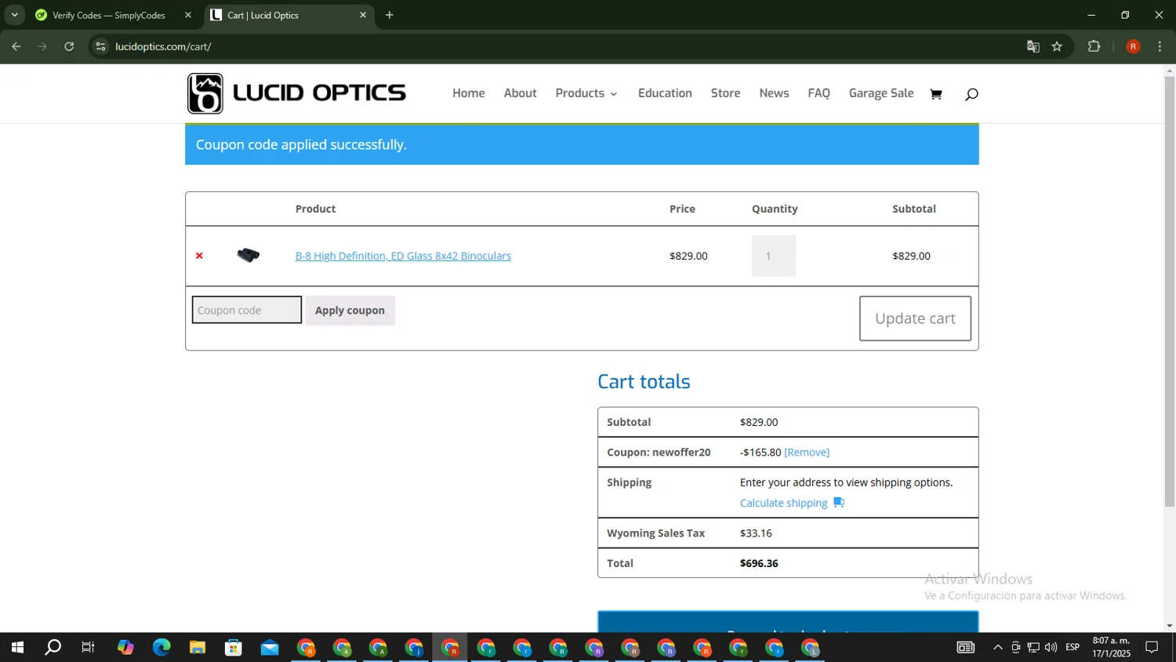Close the Verify Codes SimplyCodes tab

pyautogui.click(x=188, y=15)
